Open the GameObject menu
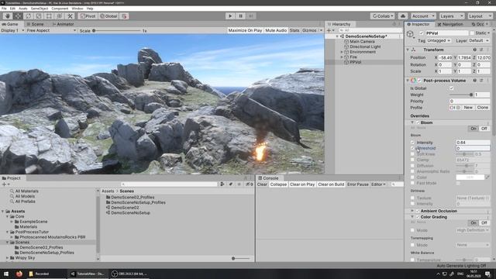This screenshot has height=279, width=496. pos(40,9)
